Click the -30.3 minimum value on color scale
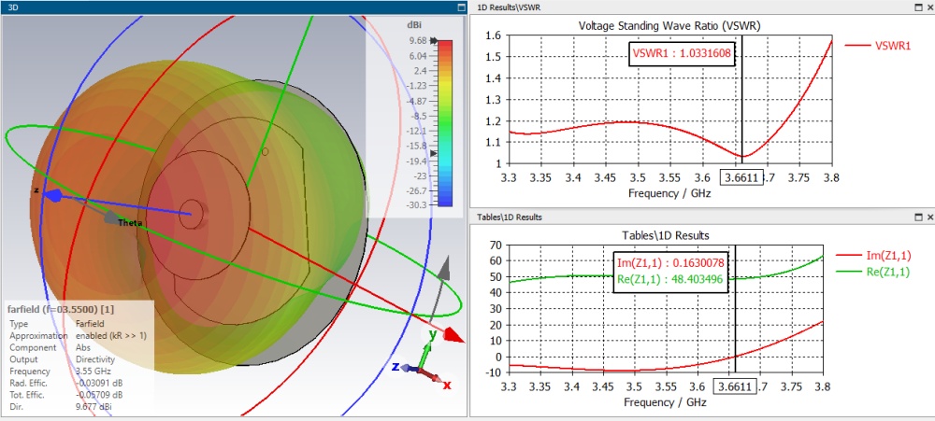This screenshot has width=935, height=421. click(x=416, y=204)
